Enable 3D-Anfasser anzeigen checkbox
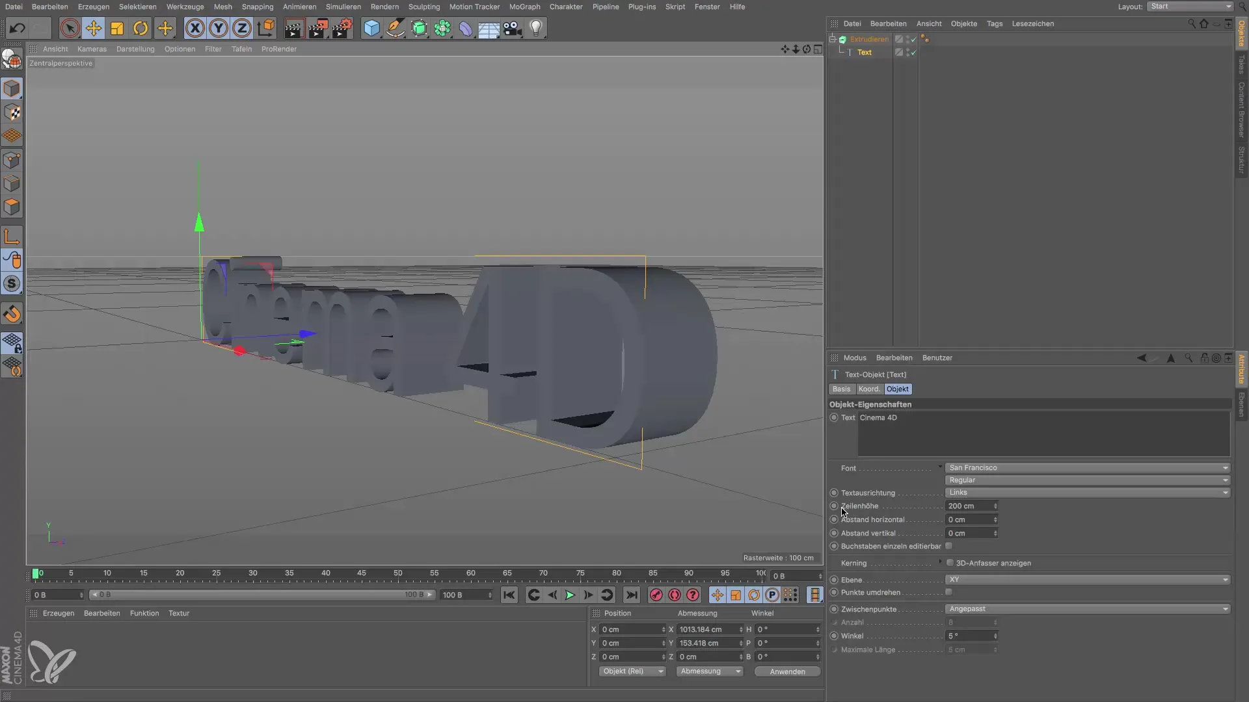Image resolution: width=1249 pixels, height=702 pixels. coord(950,563)
